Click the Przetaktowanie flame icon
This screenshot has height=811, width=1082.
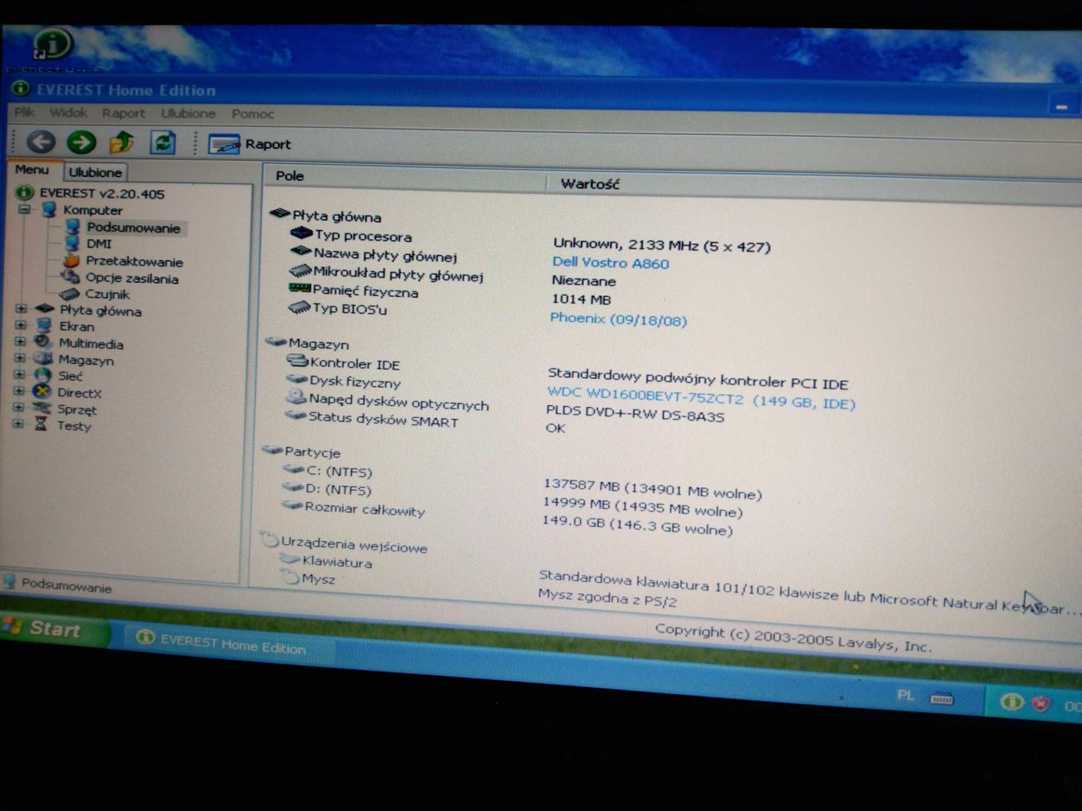coord(71,260)
